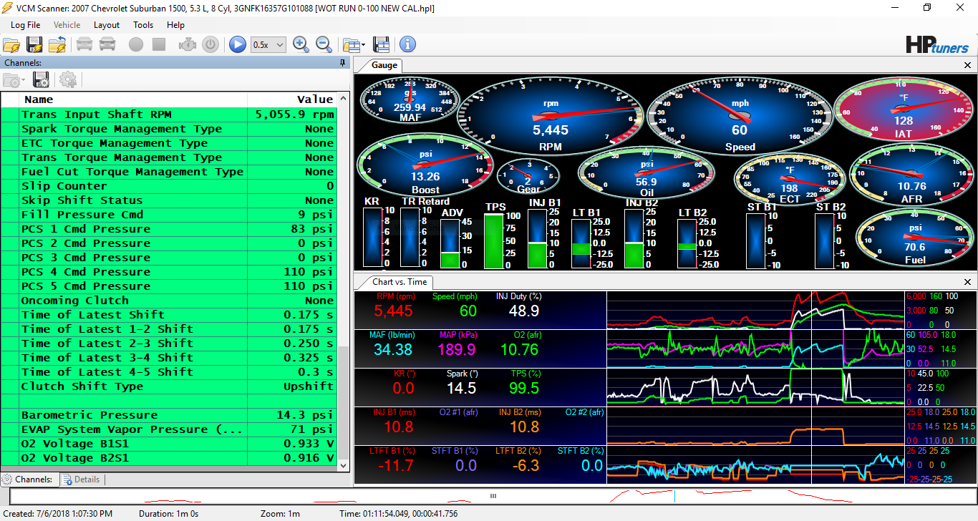
Task: Click the channel list scroll-down arrow
Action: [x=343, y=464]
